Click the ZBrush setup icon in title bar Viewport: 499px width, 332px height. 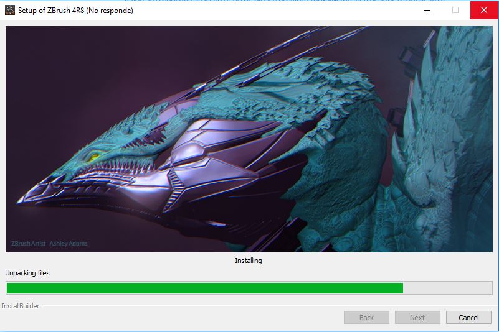10,10
